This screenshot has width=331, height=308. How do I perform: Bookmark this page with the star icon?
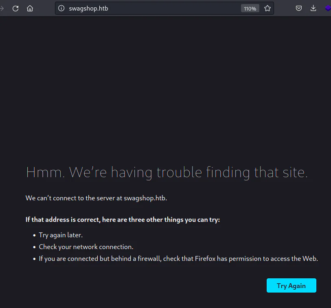click(x=267, y=8)
